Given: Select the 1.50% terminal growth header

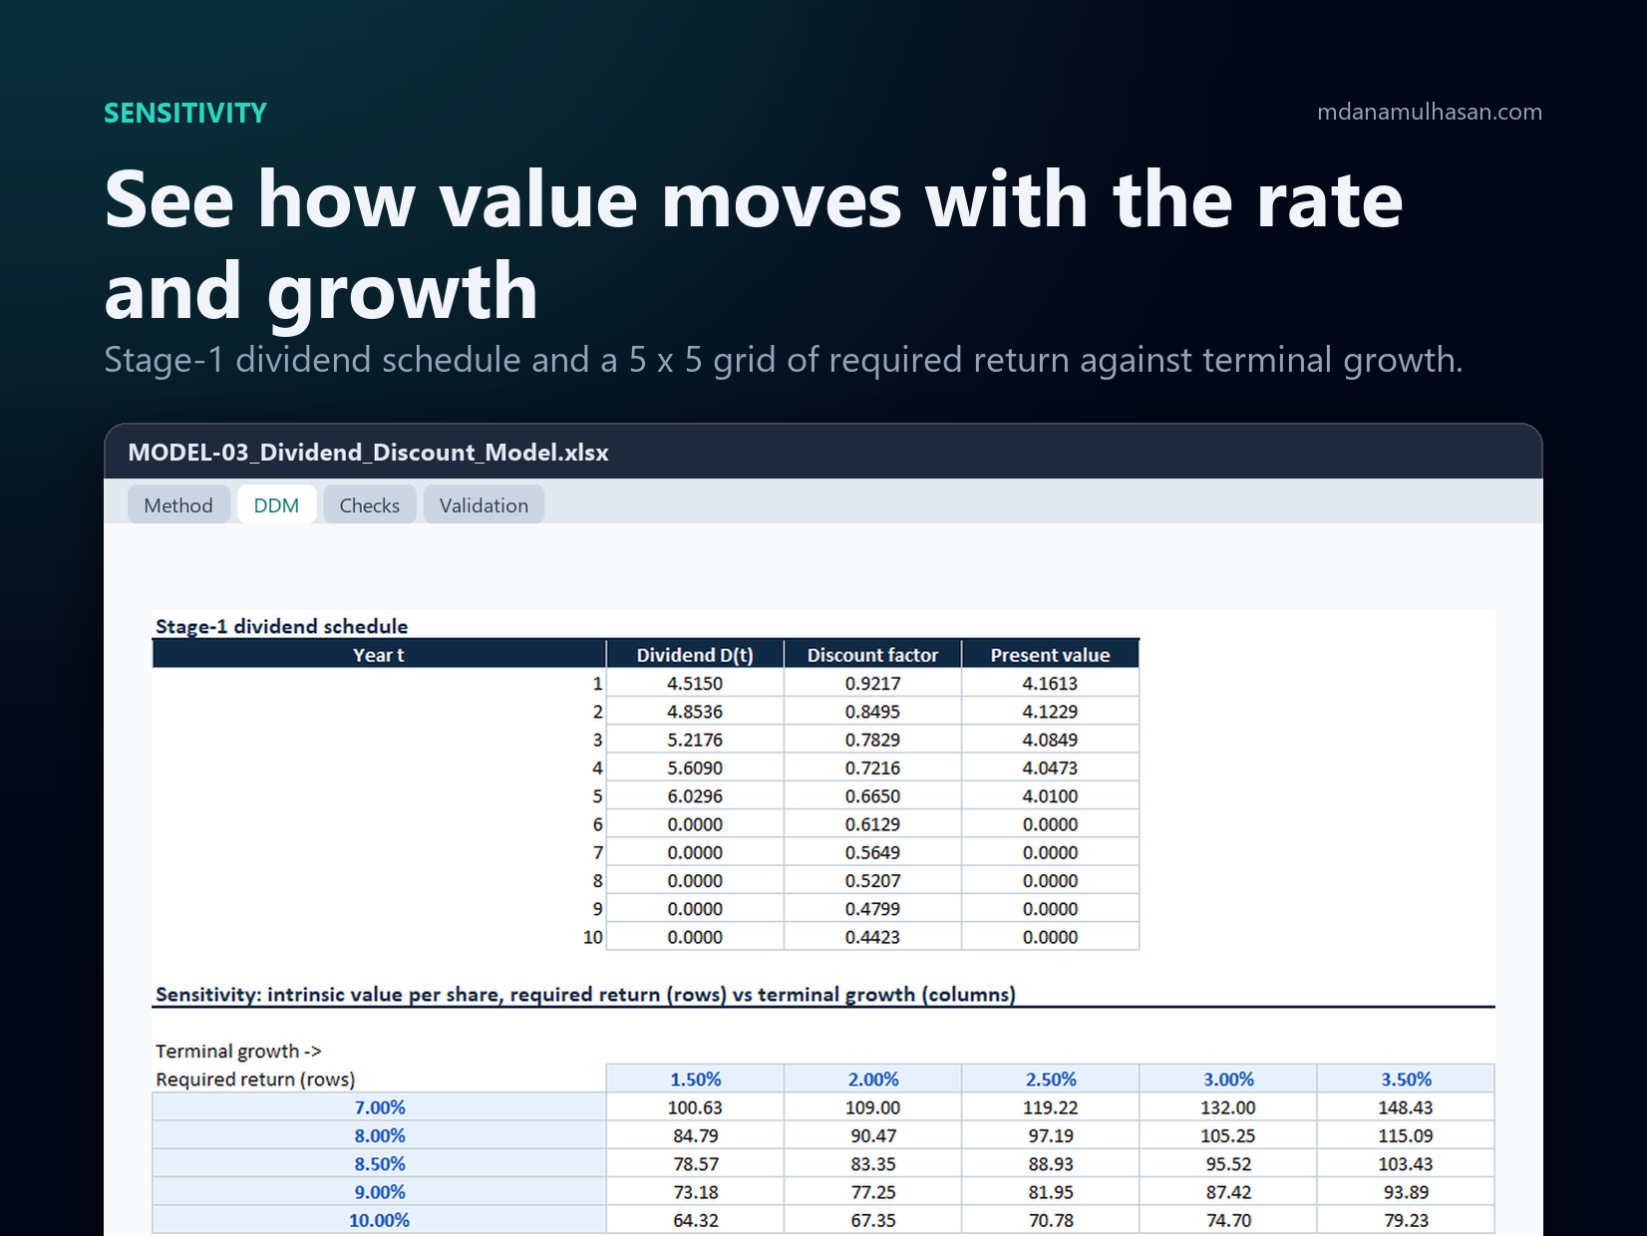Looking at the screenshot, I should (x=695, y=1079).
